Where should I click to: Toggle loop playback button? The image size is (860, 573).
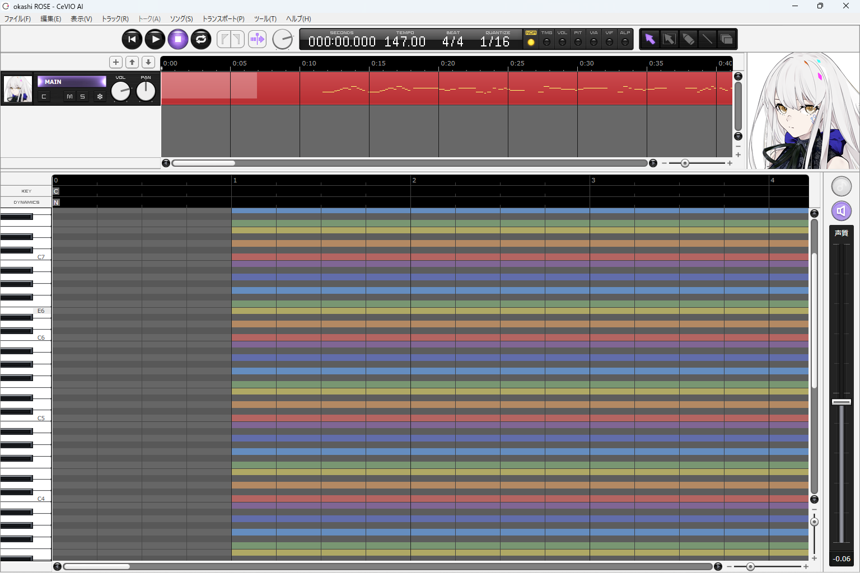[x=201, y=39]
